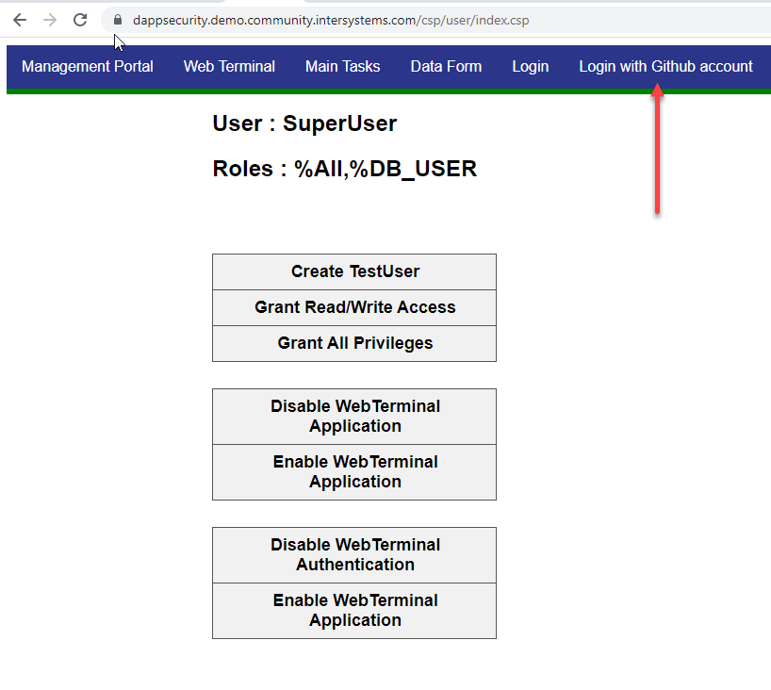Click the 'User : SuperUser' heading text

304,123
